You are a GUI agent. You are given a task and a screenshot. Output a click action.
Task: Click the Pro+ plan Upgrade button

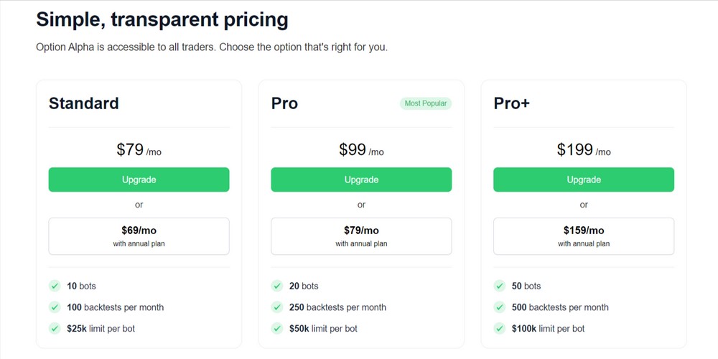[x=584, y=179]
